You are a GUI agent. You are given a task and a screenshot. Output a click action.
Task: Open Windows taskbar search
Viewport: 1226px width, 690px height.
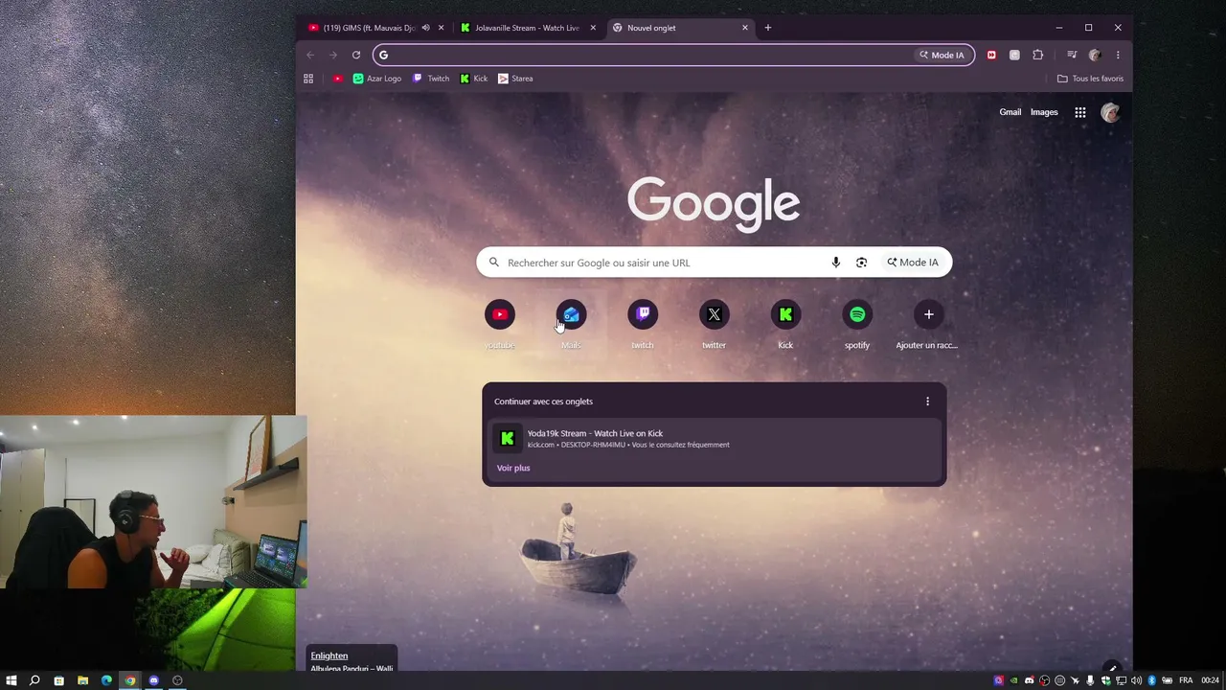pos(34,680)
